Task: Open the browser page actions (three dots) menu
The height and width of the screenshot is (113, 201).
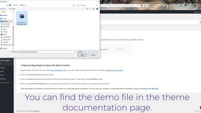Action: point(139,6)
